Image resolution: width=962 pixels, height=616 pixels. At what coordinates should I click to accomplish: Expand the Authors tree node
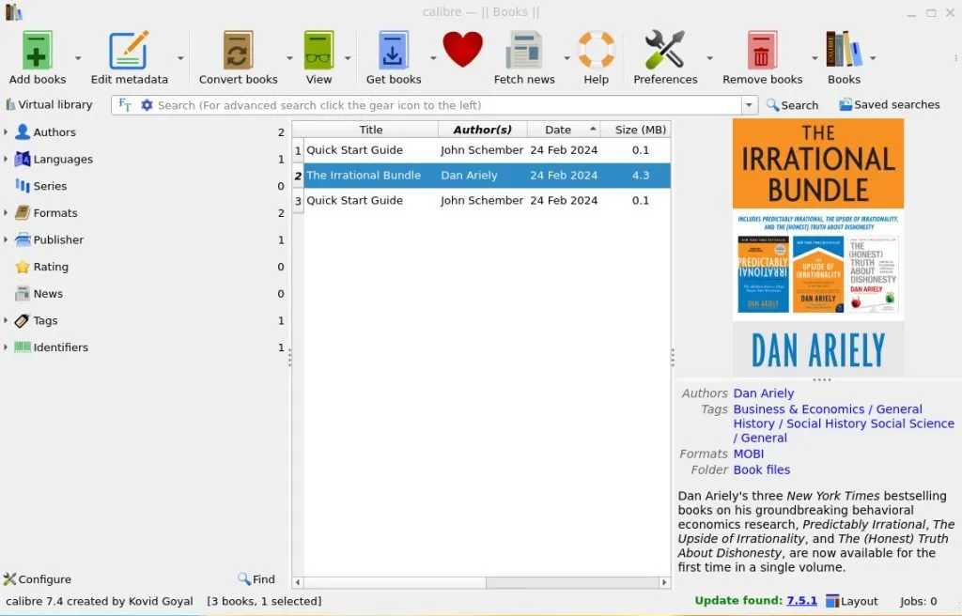tap(6, 131)
